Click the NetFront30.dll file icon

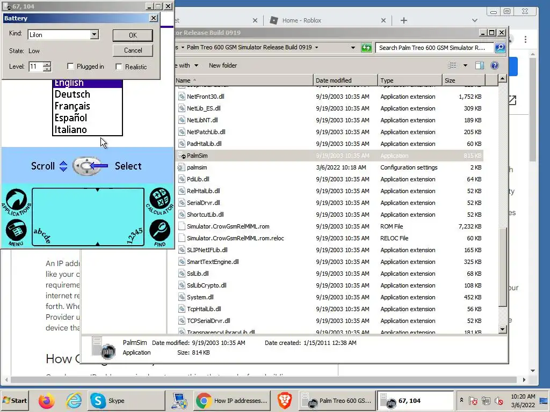tap(182, 97)
